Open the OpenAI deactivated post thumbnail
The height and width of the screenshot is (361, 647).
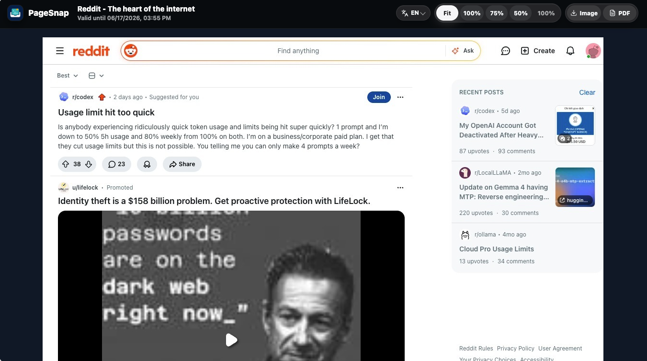coord(575,125)
